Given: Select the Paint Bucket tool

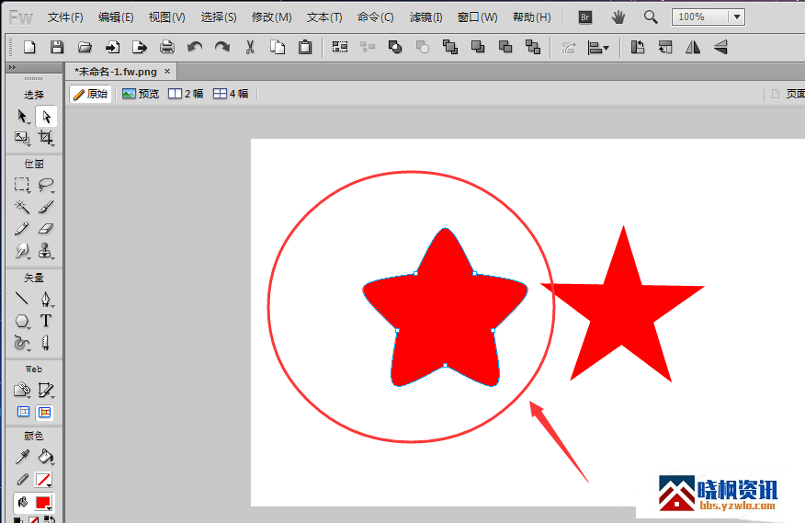Looking at the screenshot, I should (x=46, y=457).
